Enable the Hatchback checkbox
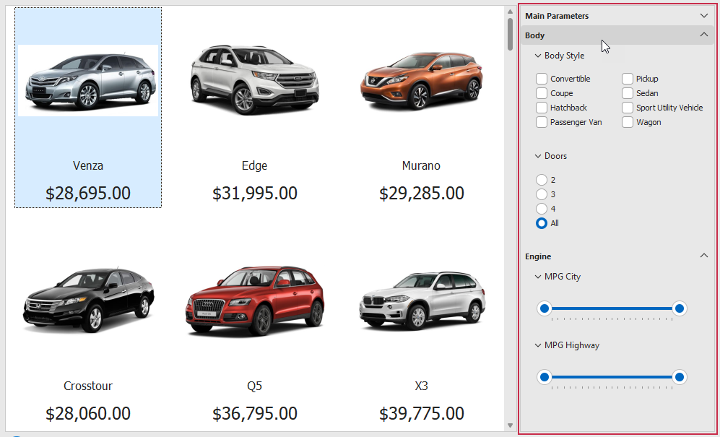 pos(542,108)
